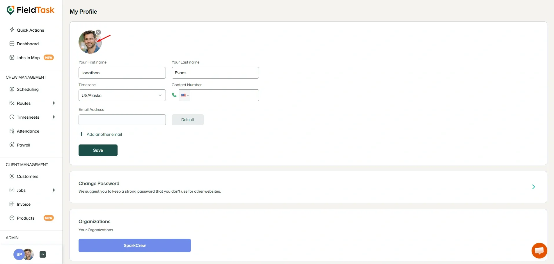Click the SP avatar badge
The height and width of the screenshot is (264, 554).
19,254
